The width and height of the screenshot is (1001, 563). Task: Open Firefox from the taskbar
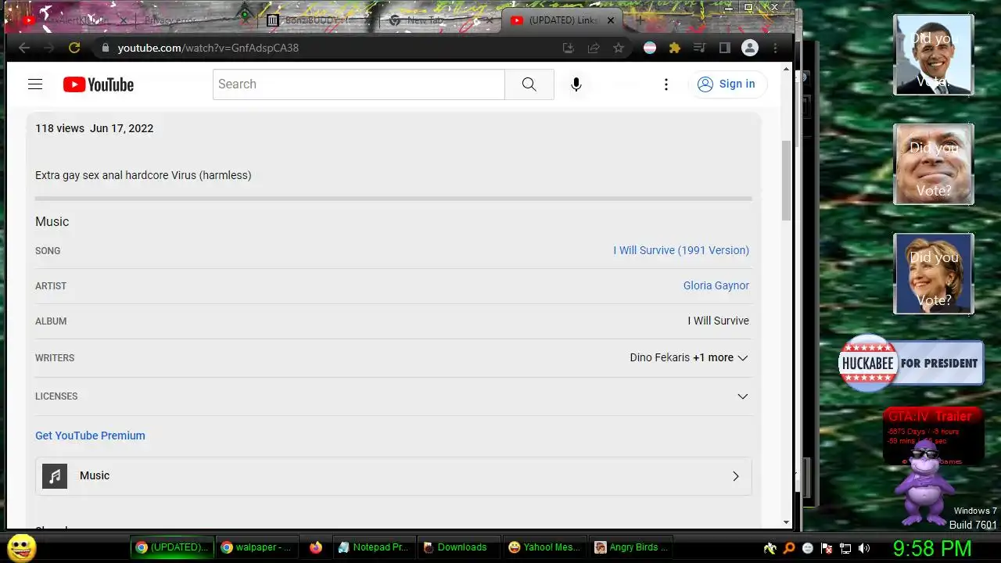pyautogui.click(x=316, y=547)
